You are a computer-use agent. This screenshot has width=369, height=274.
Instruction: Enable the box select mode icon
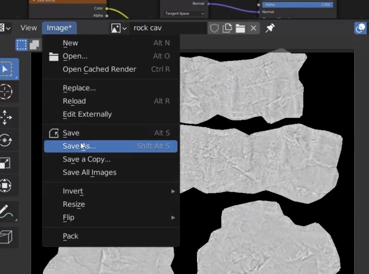[x=21, y=45]
